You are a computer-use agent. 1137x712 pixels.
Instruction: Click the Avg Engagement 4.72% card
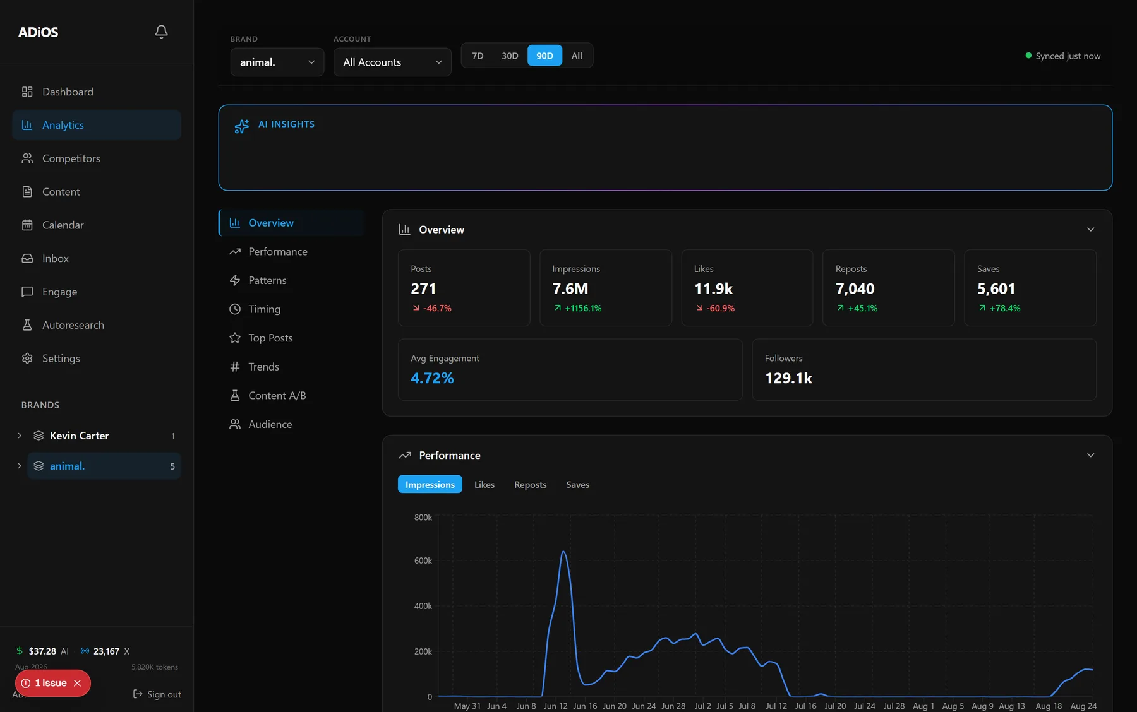[x=570, y=369]
